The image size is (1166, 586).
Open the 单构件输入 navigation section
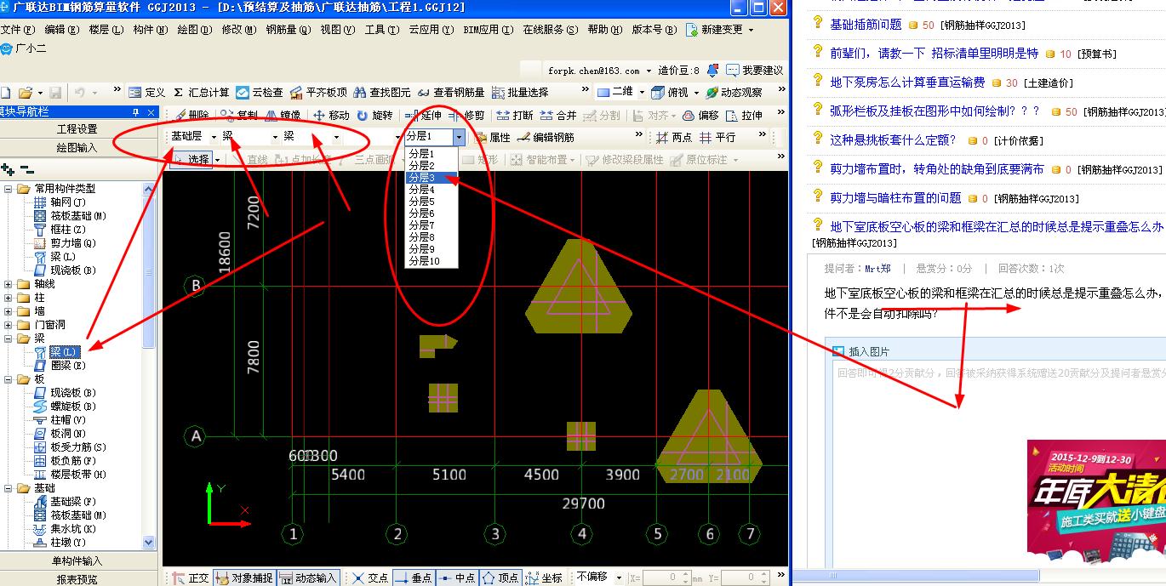77,561
